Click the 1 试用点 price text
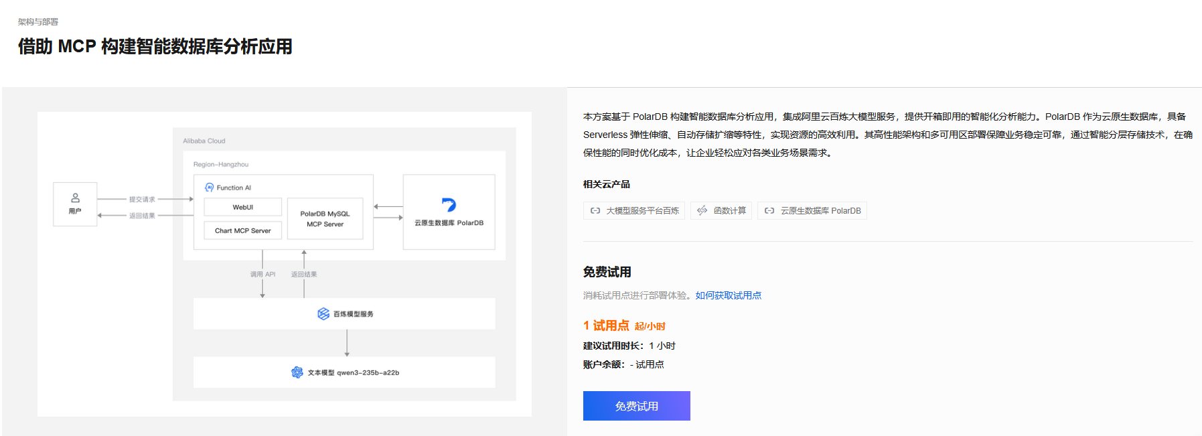Screen dimensions: 1202x436 click(606, 325)
